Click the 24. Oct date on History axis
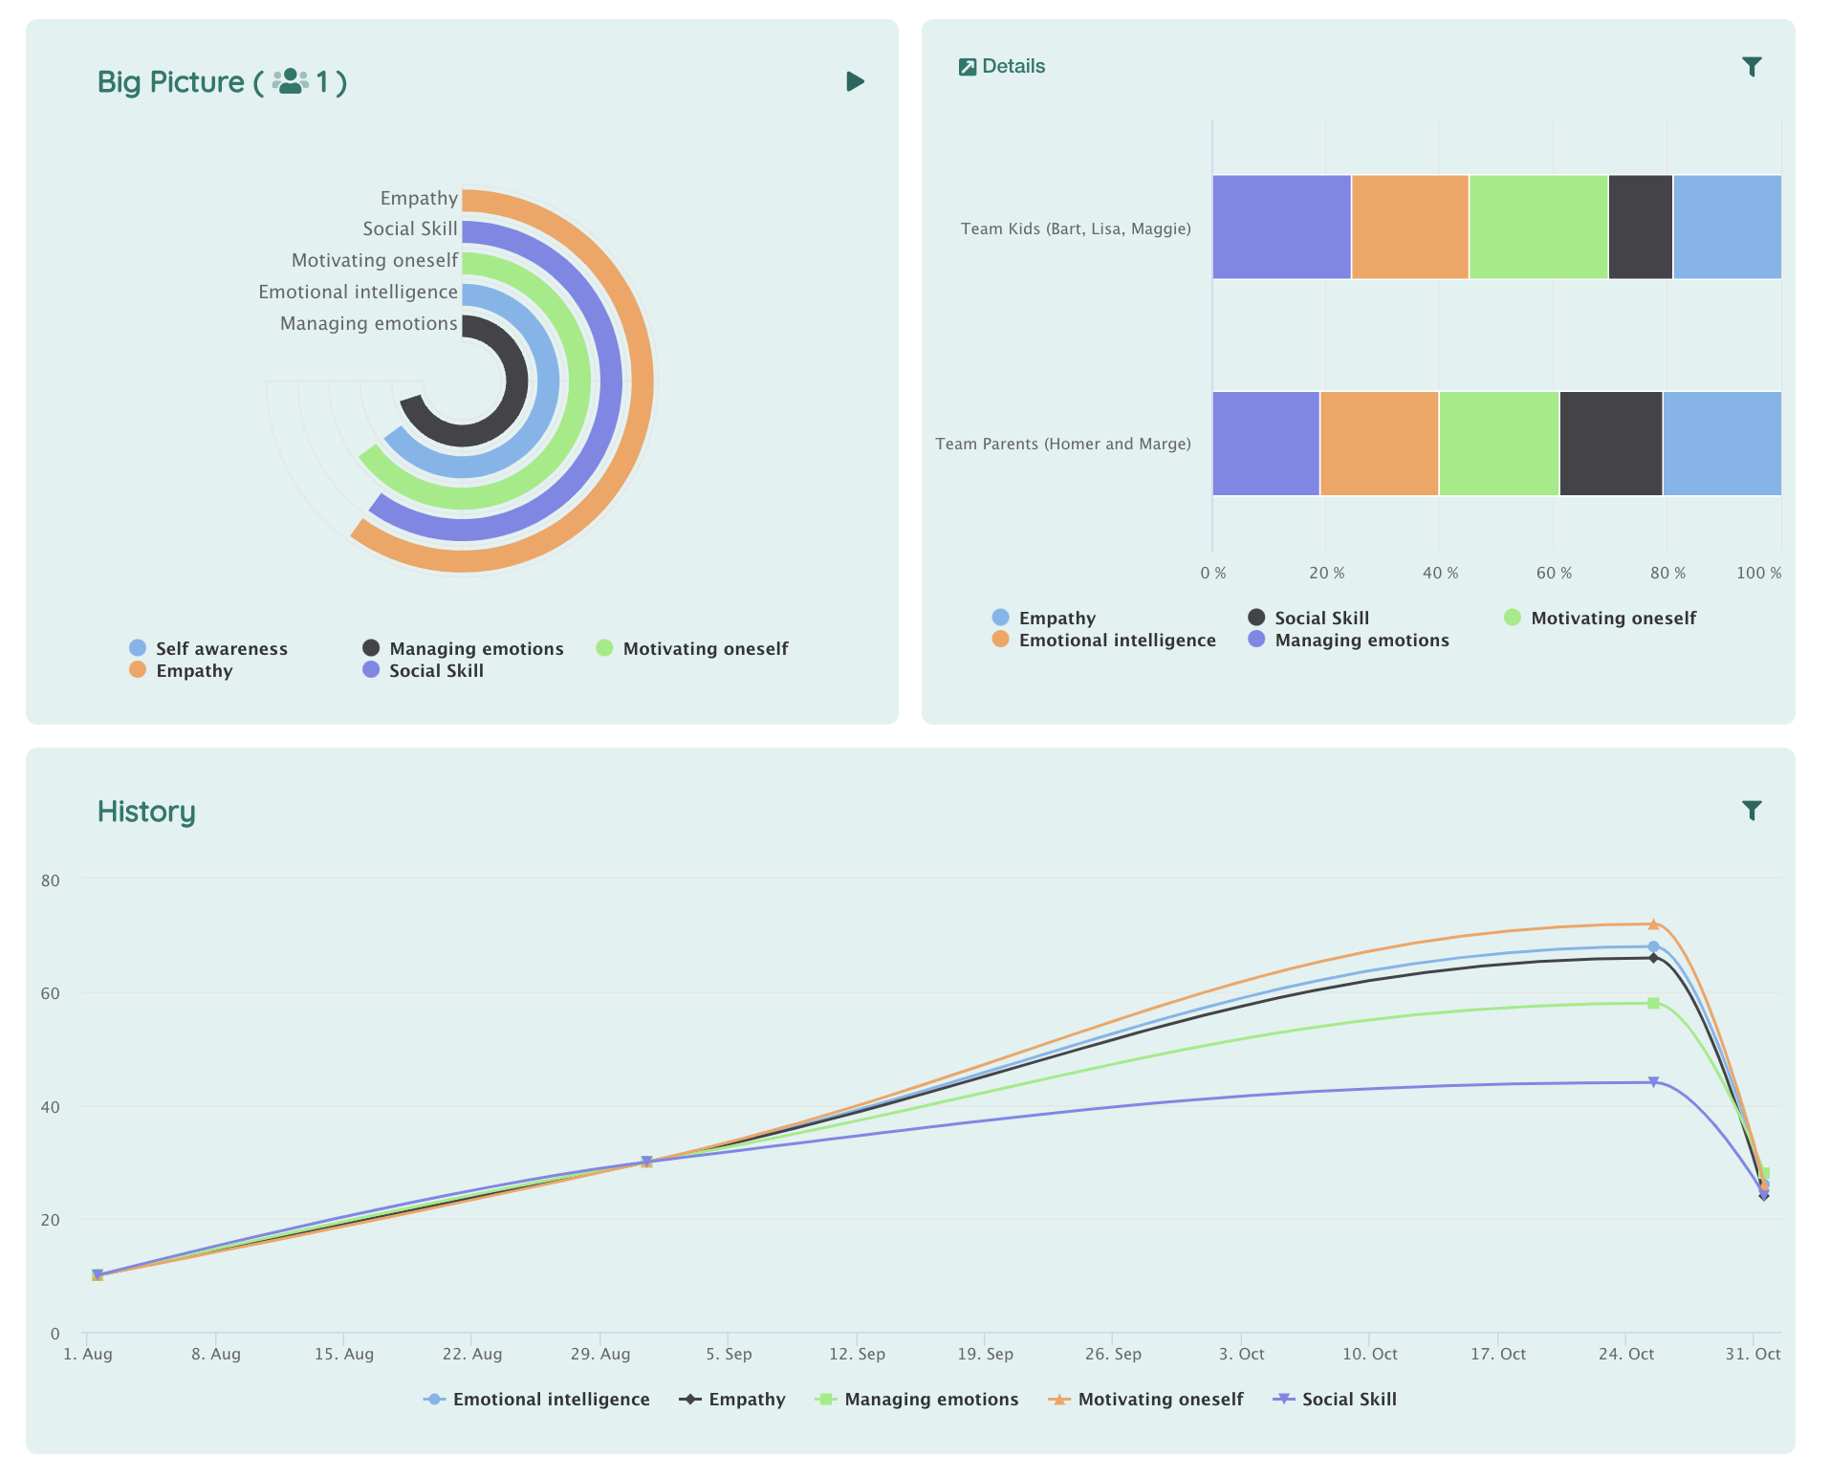Viewport: 1830px width, 1478px height. 1625,1354
